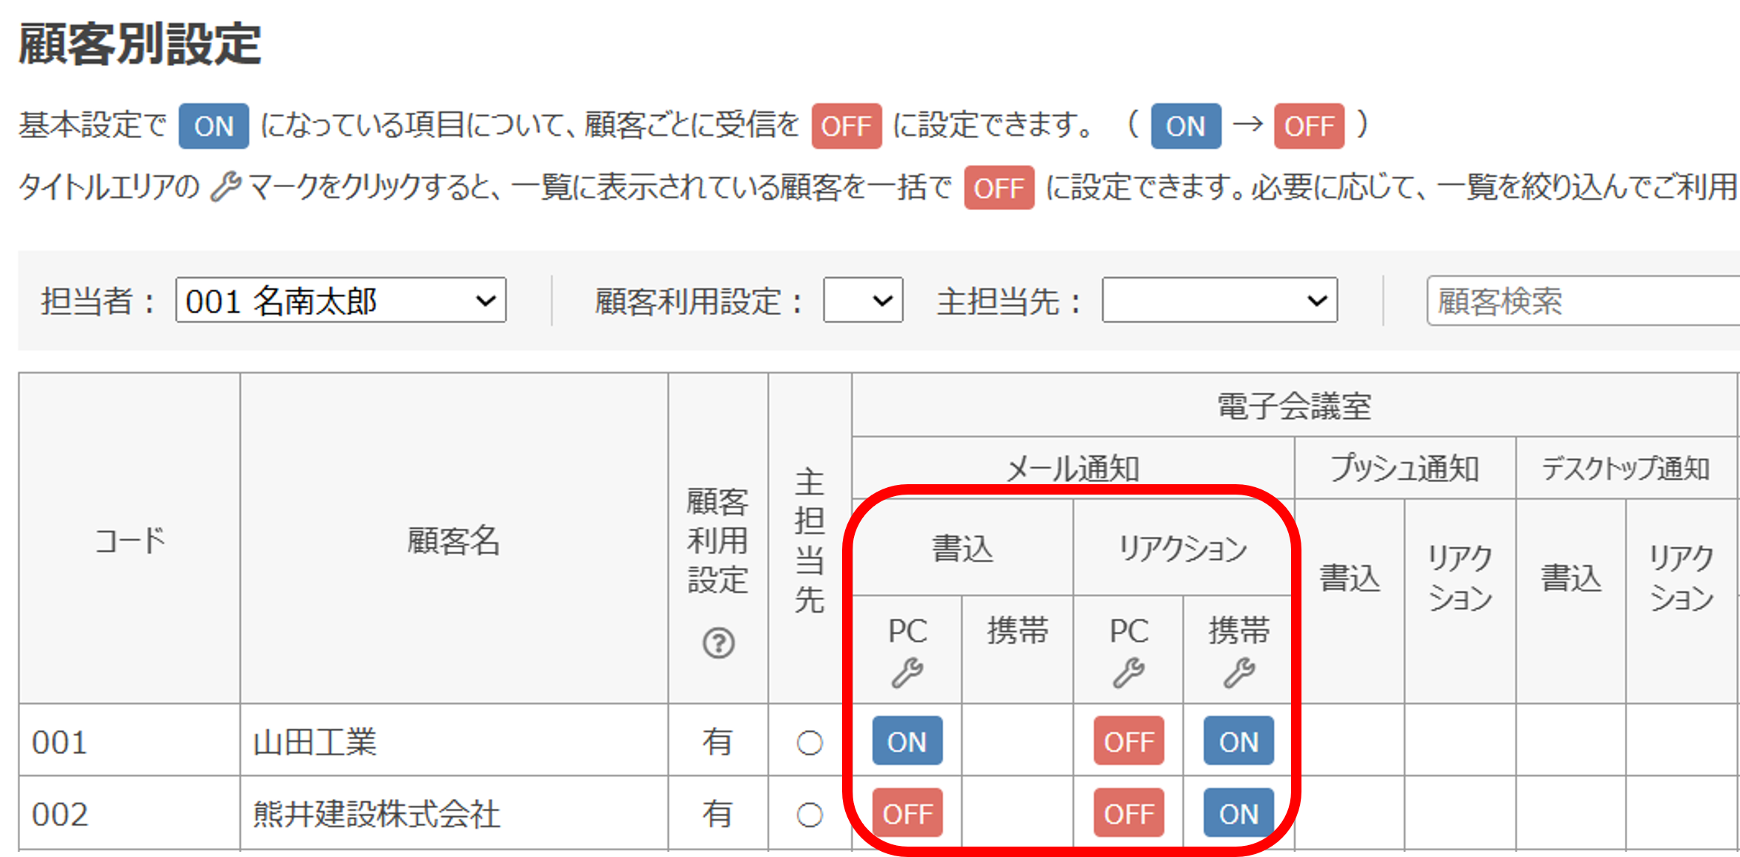Open 顧客利用設定 filter dropdown

click(863, 301)
